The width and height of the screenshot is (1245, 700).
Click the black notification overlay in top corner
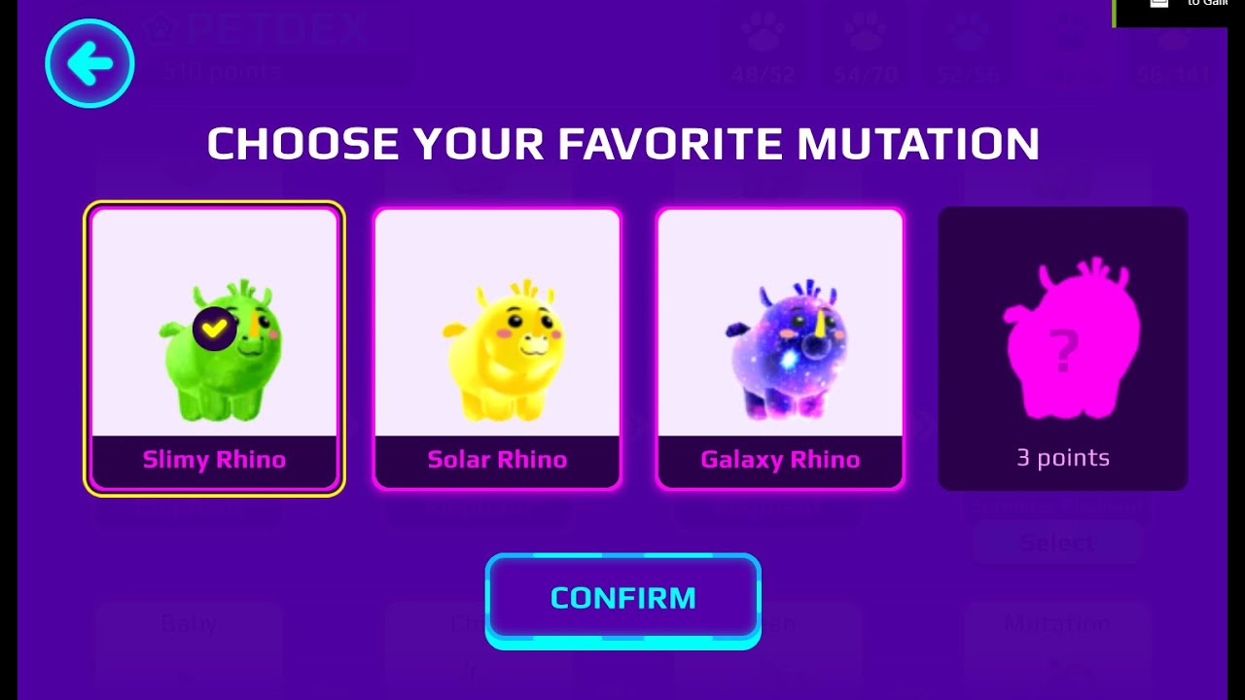point(1179,13)
